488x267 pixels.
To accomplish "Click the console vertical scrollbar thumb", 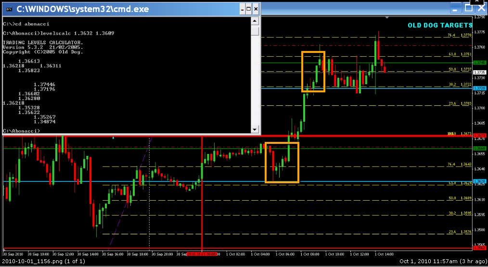I will (x=255, y=31).
